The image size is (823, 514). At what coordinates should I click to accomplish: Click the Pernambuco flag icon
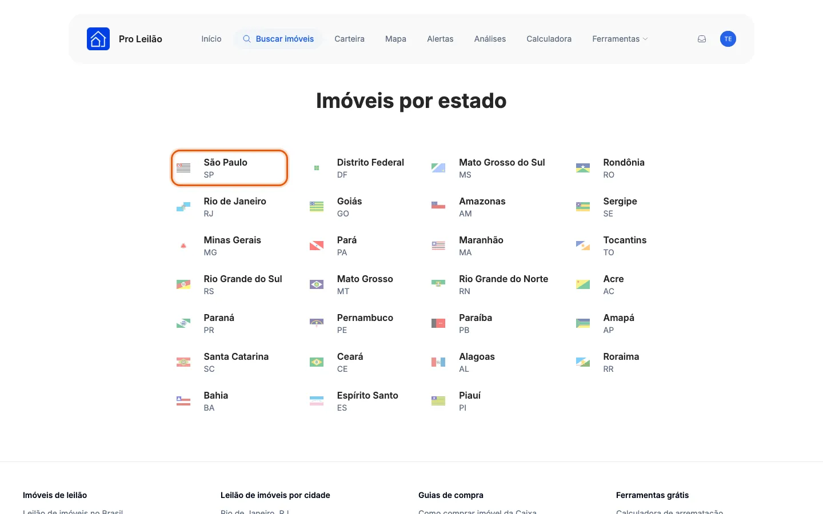[317, 323]
